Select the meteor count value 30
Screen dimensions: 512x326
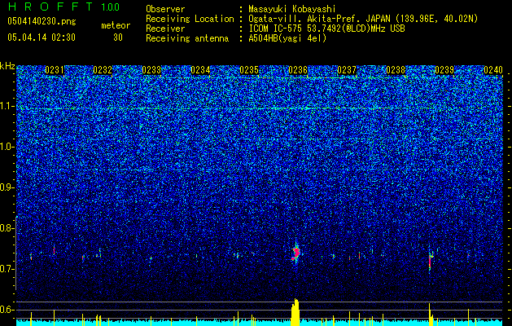click(x=118, y=37)
